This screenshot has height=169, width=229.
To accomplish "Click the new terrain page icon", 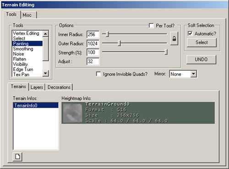I will click(18, 157).
